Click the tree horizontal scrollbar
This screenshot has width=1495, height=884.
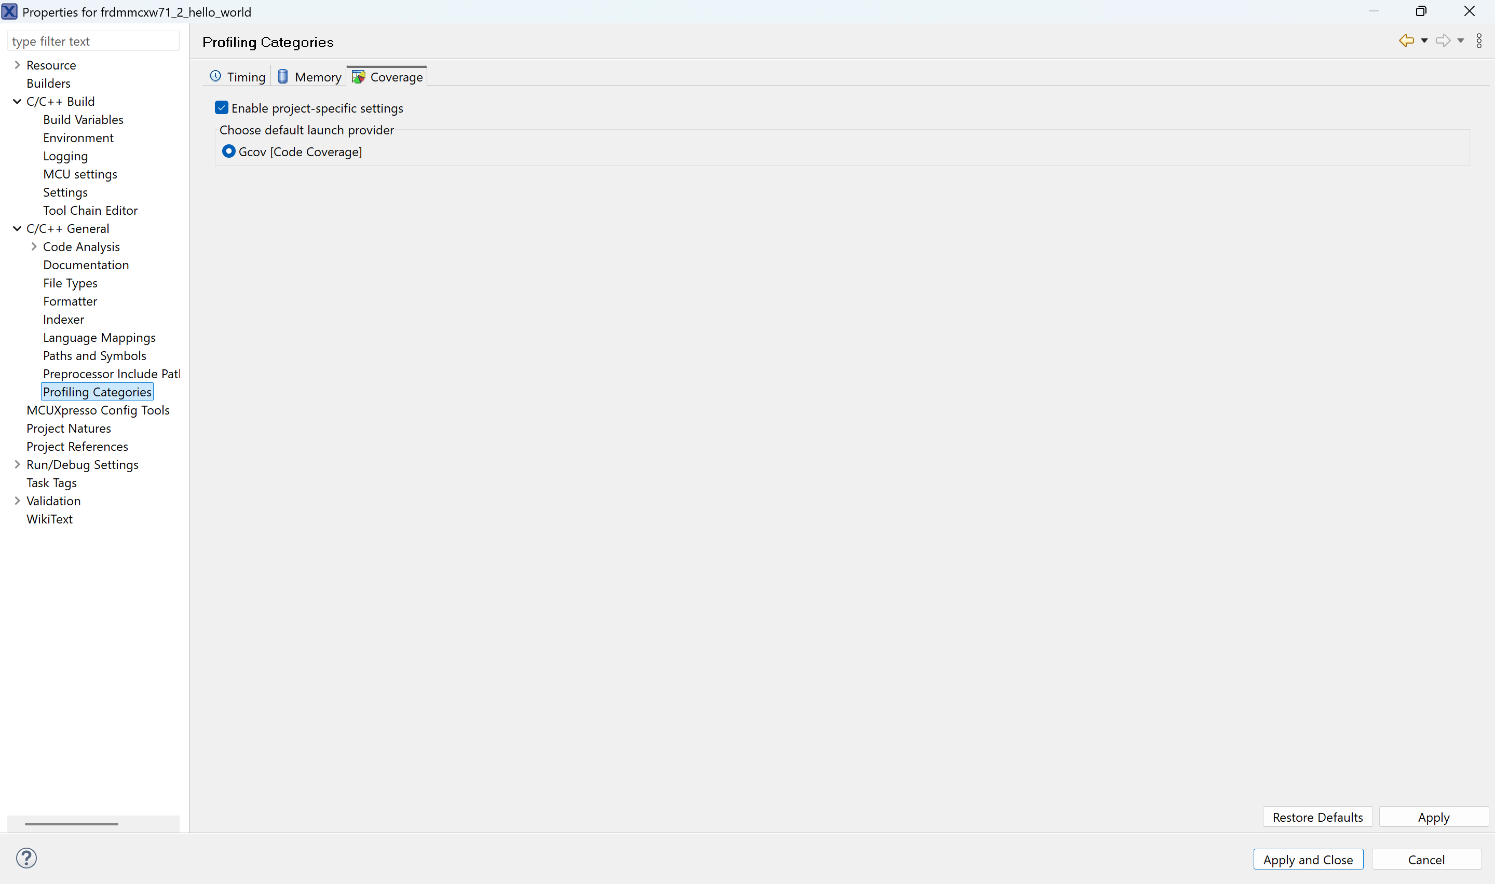pyautogui.click(x=72, y=824)
